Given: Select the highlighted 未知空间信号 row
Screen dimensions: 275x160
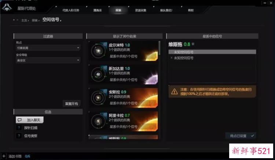Looking at the screenshot, I should (x=212, y=52).
